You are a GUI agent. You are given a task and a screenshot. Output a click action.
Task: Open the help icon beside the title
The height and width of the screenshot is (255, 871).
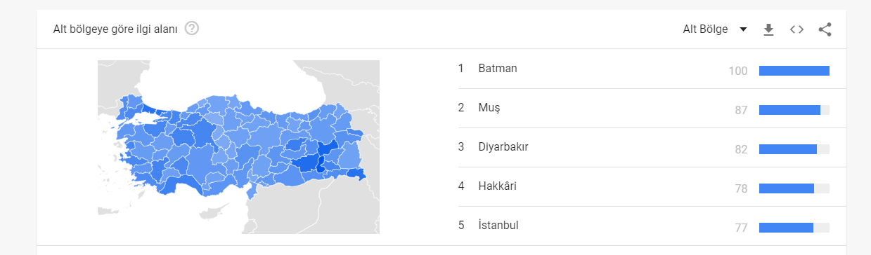pyautogui.click(x=191, y=29)
